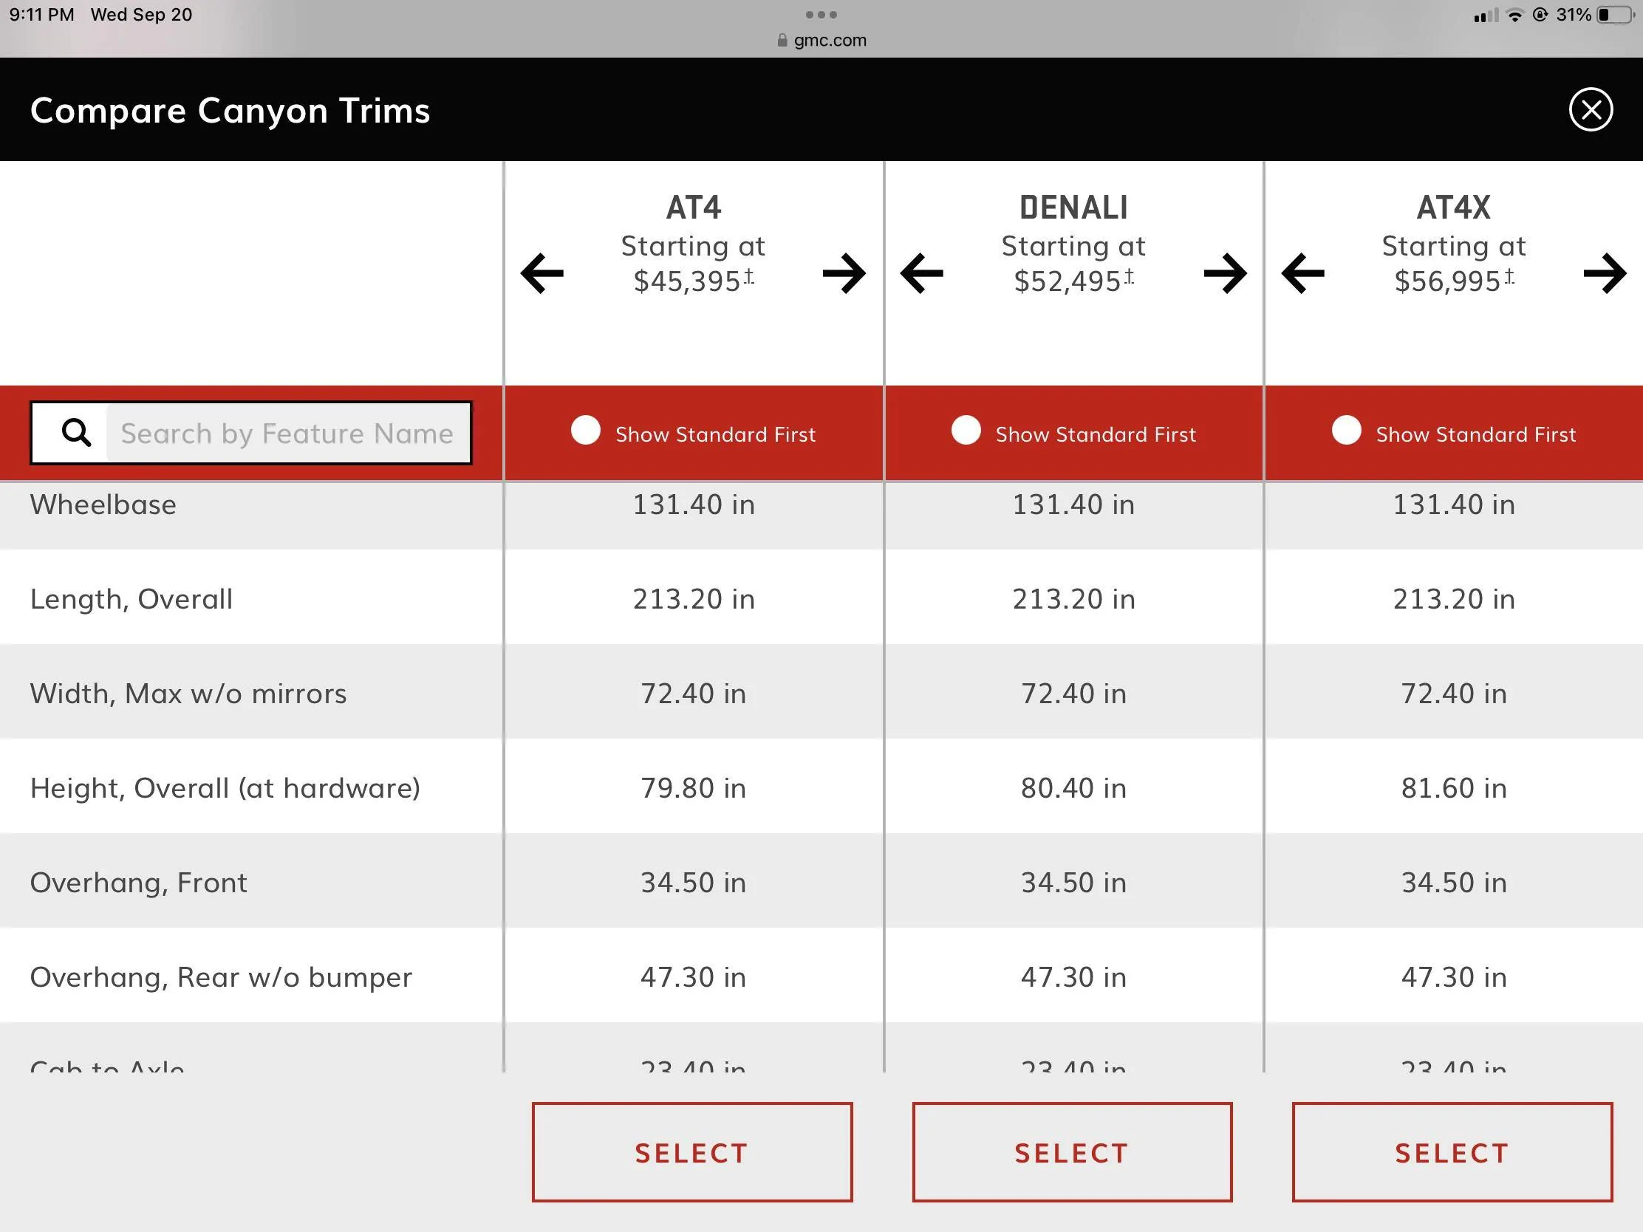The image size is (1643, 1232).
Task: Click the Overhang, Front feature label
Action: point(138,883)
